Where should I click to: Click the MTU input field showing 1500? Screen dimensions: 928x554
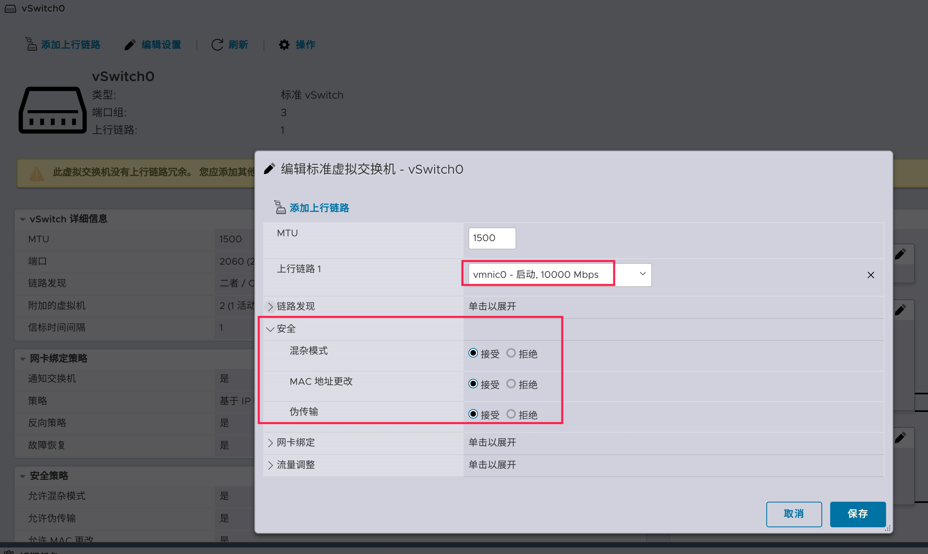(x=492, y=238)
